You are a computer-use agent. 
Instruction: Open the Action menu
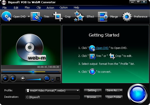[50, 8]
